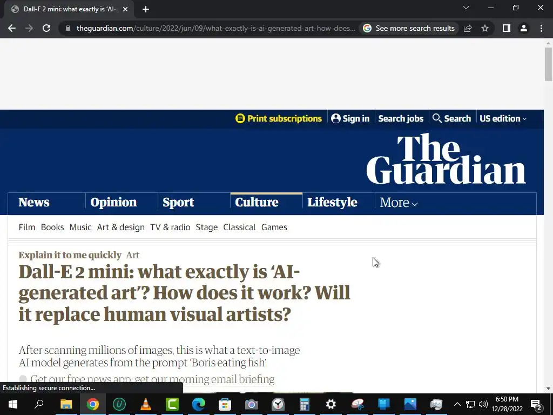Click the share page icon in the address bar
The width and height of the screenshot is (553, 415).
point(468,28)
